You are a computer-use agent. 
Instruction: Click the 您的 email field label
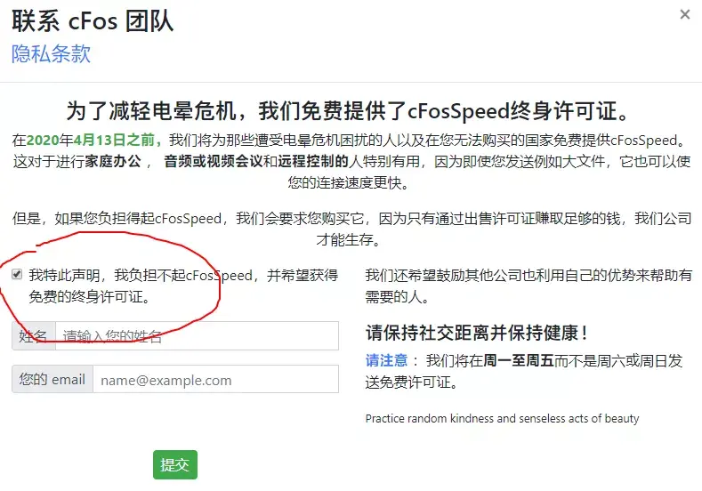[52, 379]
